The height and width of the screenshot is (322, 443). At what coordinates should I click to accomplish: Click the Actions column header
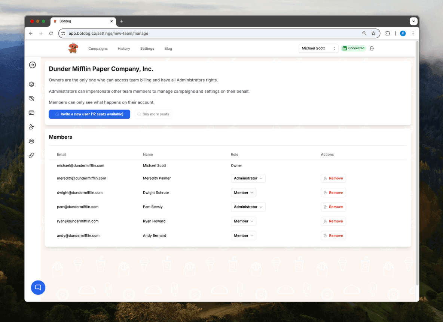327,155
